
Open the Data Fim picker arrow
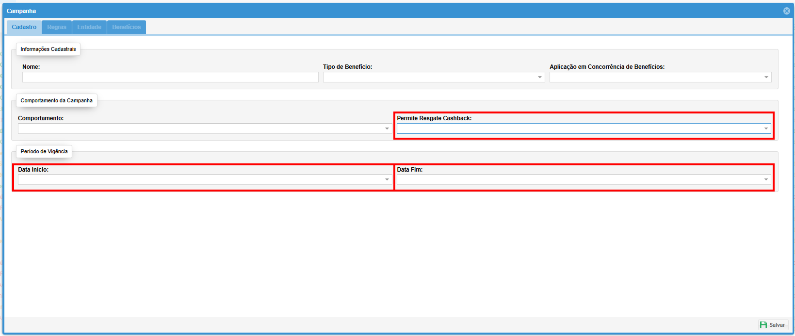(x=766, y=179)
